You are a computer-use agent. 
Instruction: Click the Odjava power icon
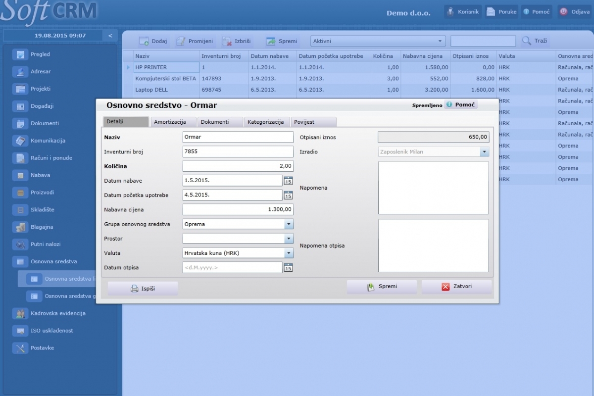coord(563,12)
